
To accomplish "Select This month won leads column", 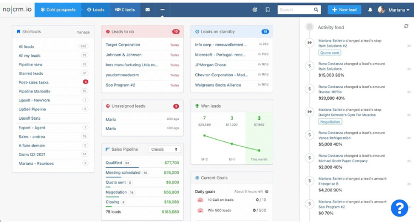I will (x=259, y=138).
